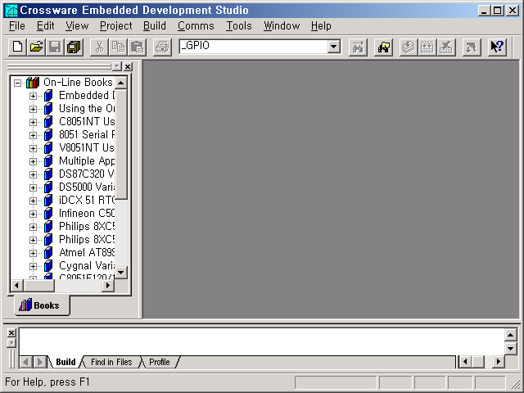Screen dimensions: 524x393
Task: Open the Tools menu
Action: point(239,25)
